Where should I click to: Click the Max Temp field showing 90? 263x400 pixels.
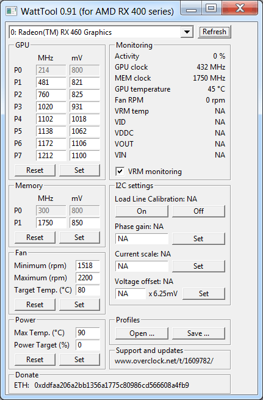click(x=88, y=333)
